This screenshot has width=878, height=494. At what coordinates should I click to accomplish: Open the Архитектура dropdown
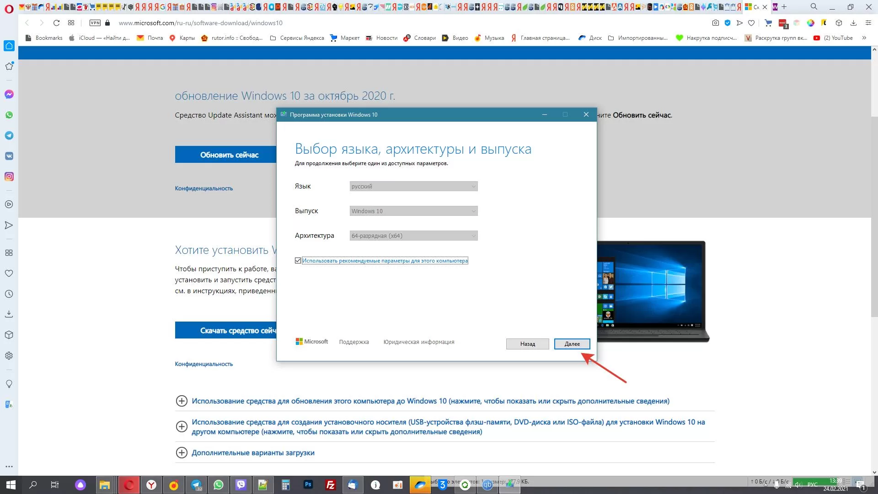(413, 236)
